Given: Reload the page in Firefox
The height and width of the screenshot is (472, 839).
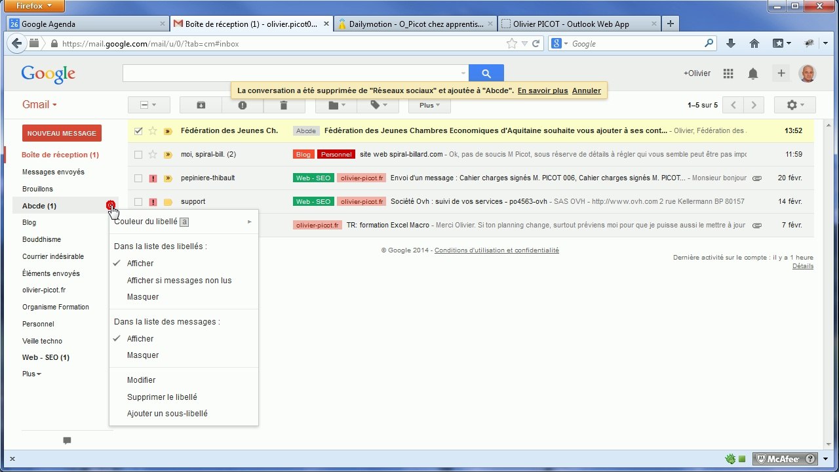Looking at the screenshot, I should point(536,44).
